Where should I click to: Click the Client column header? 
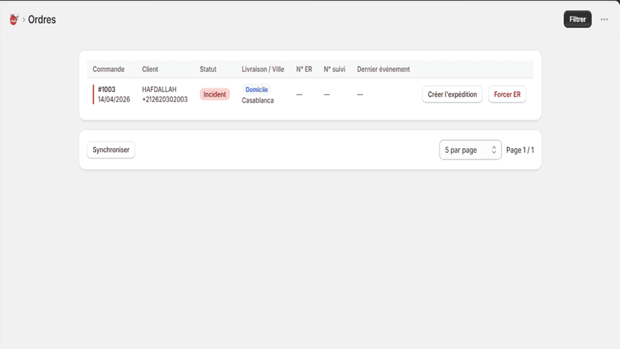pyautogui.click(x=150, y=69)
